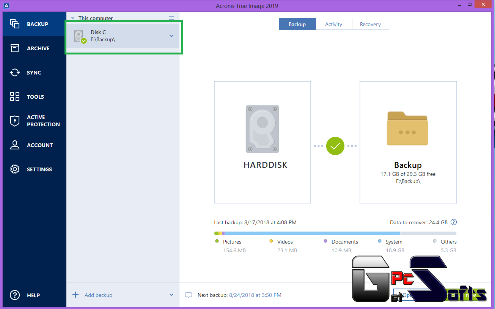Viewport: 495px width, 309px height.
Task: Go to the Sync section
Action: coord(34,73)
